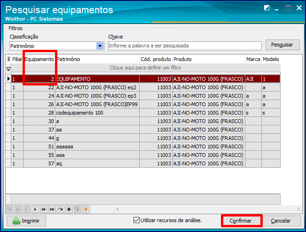The width and height of the screenshot is (306, 232).
Task: Go to first record navigator button
Action: click(x=10, y=209)
